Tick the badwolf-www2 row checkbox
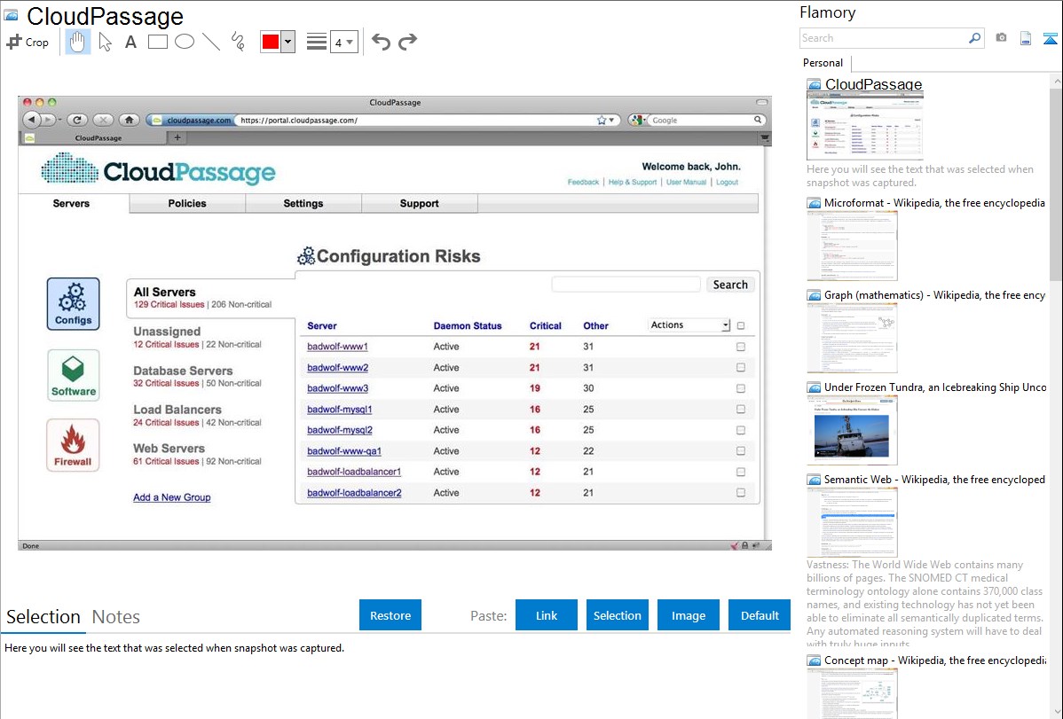The image size is (1063, 719). click(740, 367)
